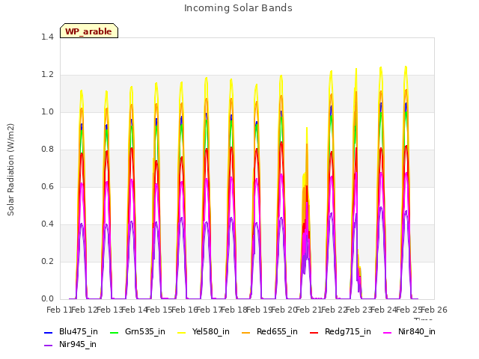Select the Grn535_in legend color marker
479x359 pixels.
114,332
